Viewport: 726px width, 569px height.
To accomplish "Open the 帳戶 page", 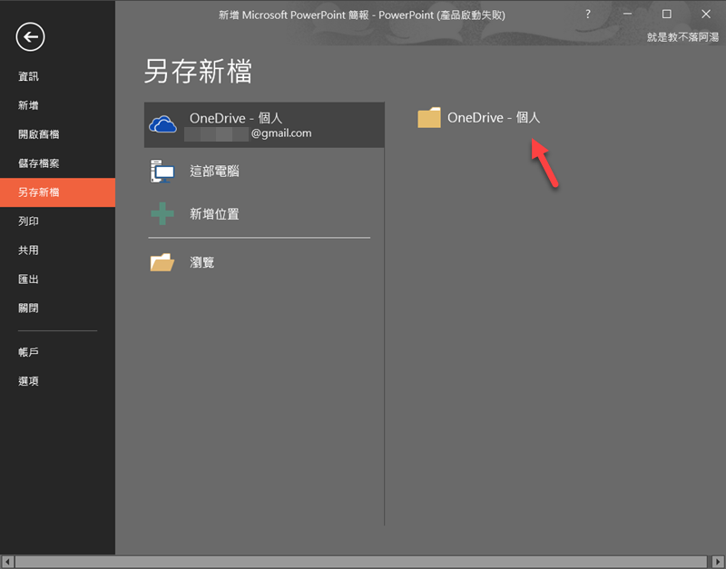I will [28, 352].
